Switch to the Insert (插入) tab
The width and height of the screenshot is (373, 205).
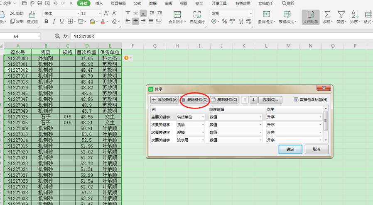(99, 3)
